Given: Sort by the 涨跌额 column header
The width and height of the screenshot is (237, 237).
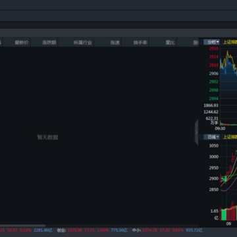Looking at the screenshot, I should (49, 43).
